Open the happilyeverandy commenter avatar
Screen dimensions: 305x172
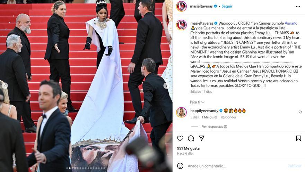click(x=181, y=112)
